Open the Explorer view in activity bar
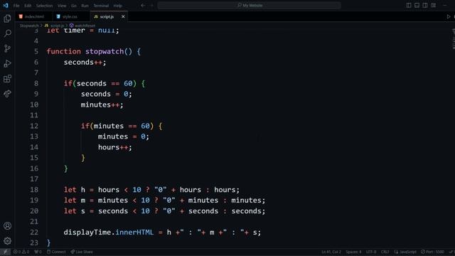 pos(7,18)
